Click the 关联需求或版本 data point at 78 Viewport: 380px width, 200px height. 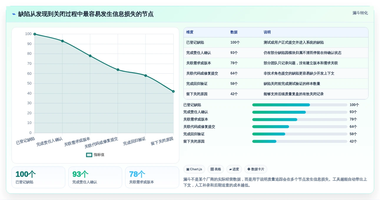90,56
